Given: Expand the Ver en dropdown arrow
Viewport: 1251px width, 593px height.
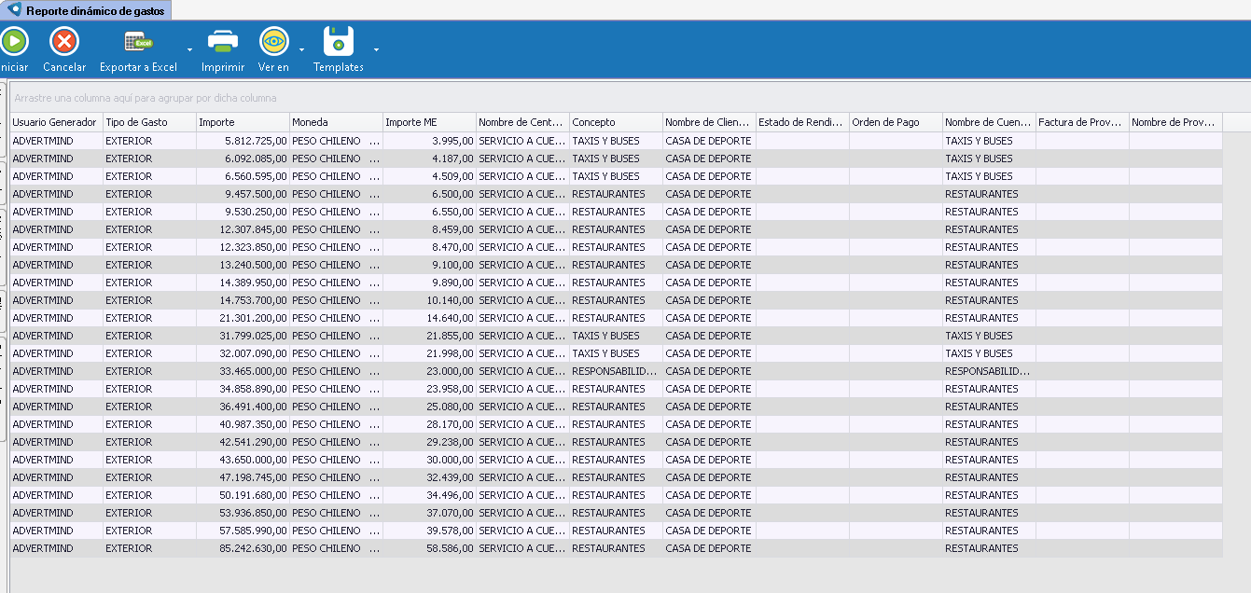Looking at the screenshot, I should coord(302,49).
